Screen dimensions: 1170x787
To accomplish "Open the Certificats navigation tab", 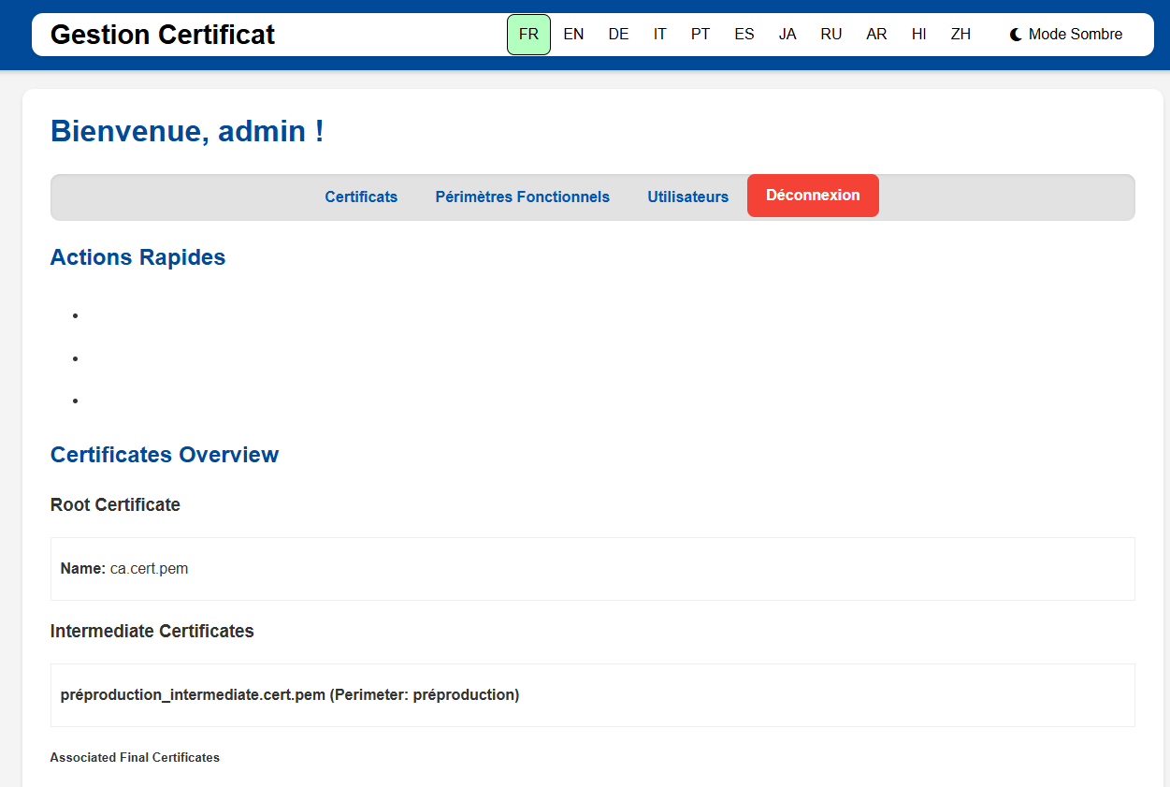I will coord(361,197).
